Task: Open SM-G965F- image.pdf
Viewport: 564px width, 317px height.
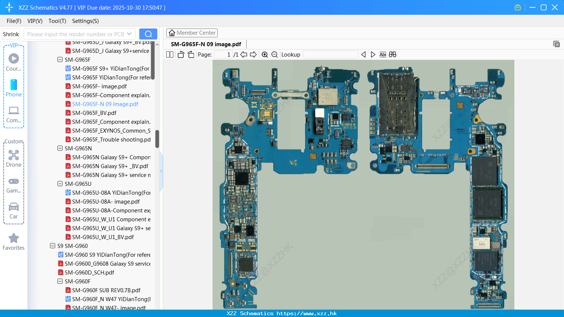Action: (99, 86)
